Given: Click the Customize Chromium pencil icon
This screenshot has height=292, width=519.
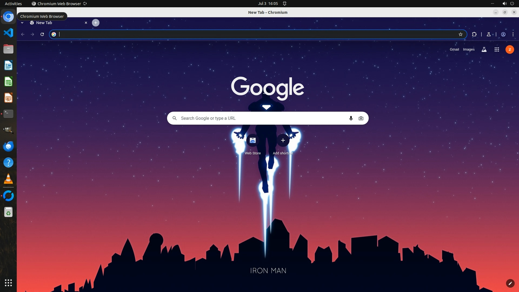Looking at the screenshot, I should pyautogui.click(x=510, y=283).
